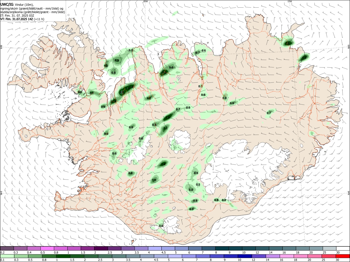Image resolution: width=350 pixels, height=262 pixels.
Task: Click the '15W' longitude label
Action: (290, 1)
